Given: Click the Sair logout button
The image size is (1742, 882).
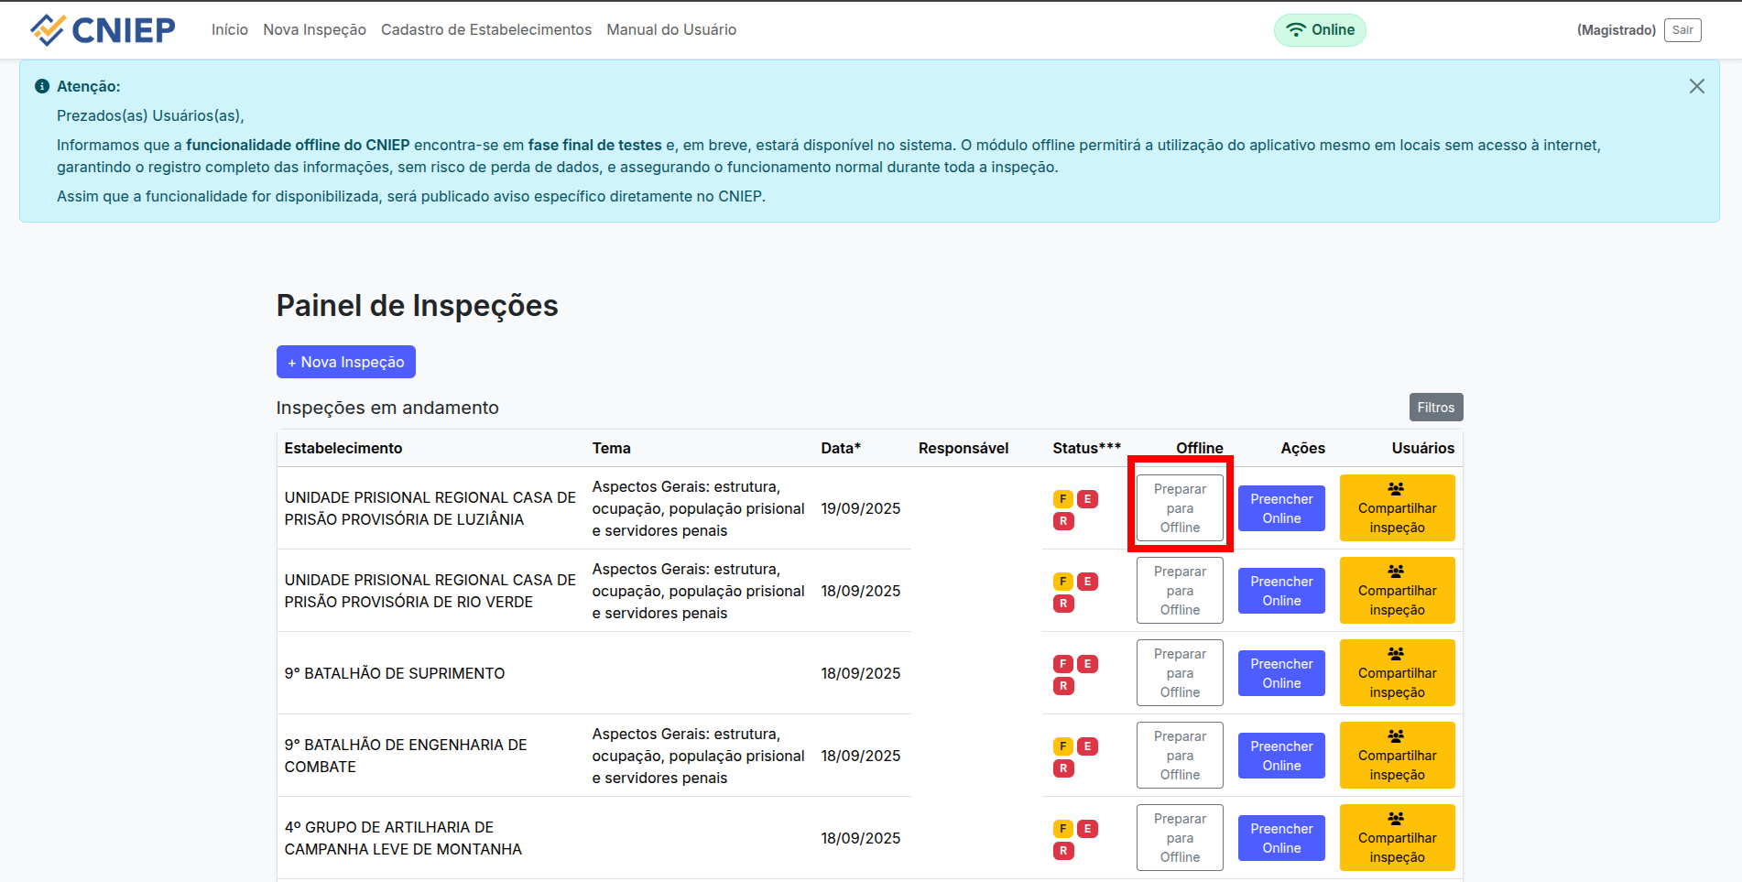Looking at the screenshot, I should tap(1682, 30).
